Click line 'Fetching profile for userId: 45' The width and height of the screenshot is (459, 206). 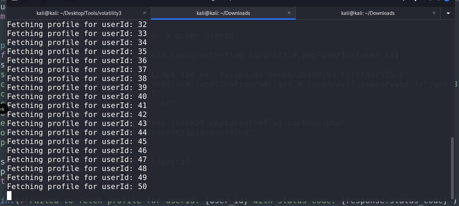coord(77,142)
